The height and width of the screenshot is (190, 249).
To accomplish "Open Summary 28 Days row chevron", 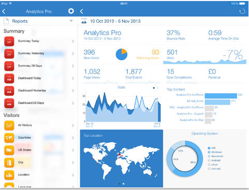I will (x=73, y=66).
